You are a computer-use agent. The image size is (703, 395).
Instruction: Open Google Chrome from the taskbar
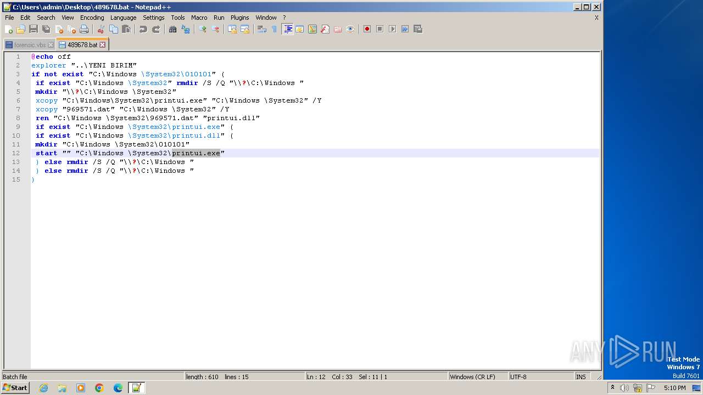click(x=99, y=388)
